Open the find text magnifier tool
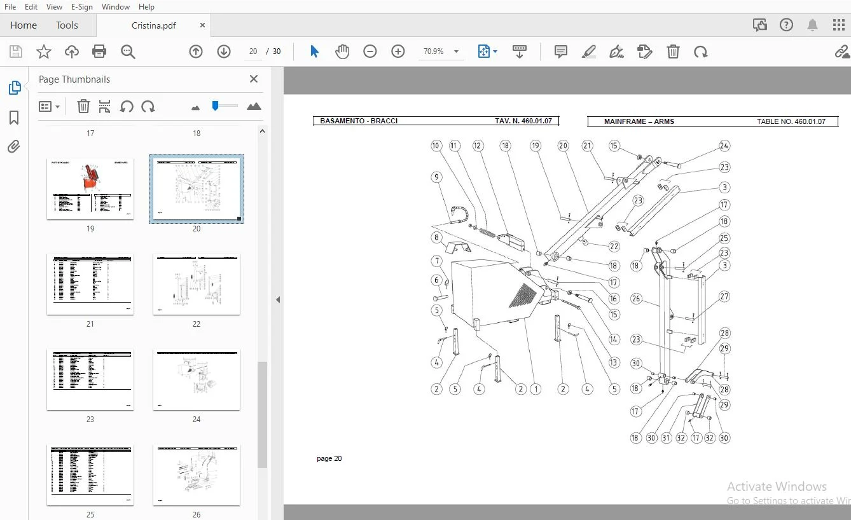Viewport: 851px width, 520px height. [128, 52]
